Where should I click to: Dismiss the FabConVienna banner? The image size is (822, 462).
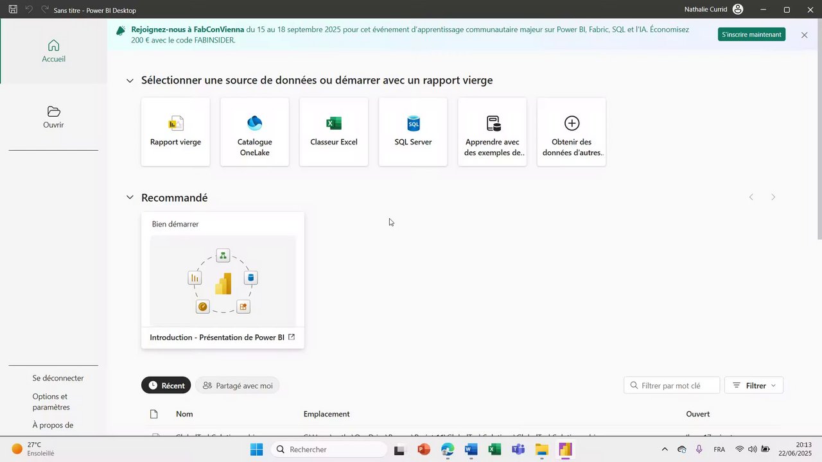804,35
